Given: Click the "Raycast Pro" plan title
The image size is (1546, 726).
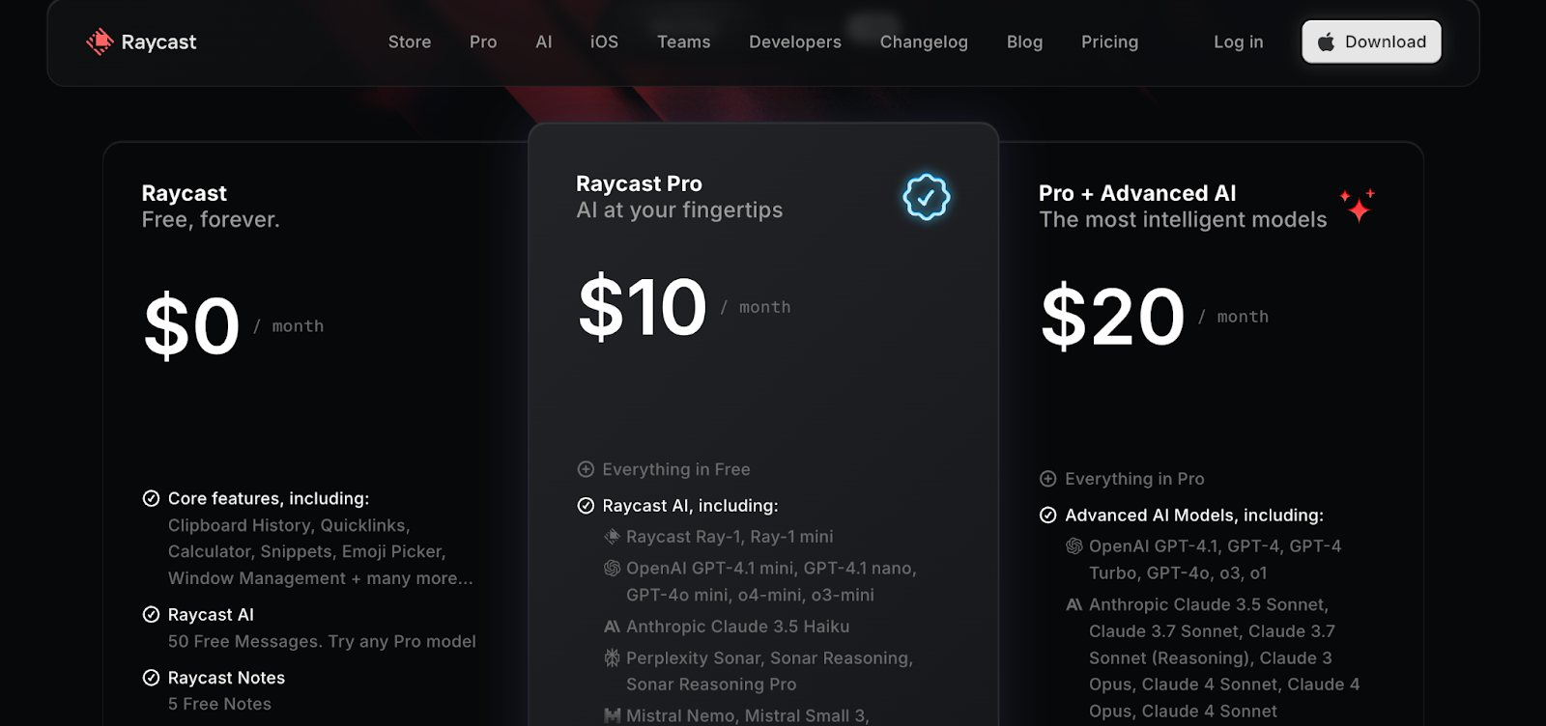Looking at the screenshot, I should [x=639, y=183].
